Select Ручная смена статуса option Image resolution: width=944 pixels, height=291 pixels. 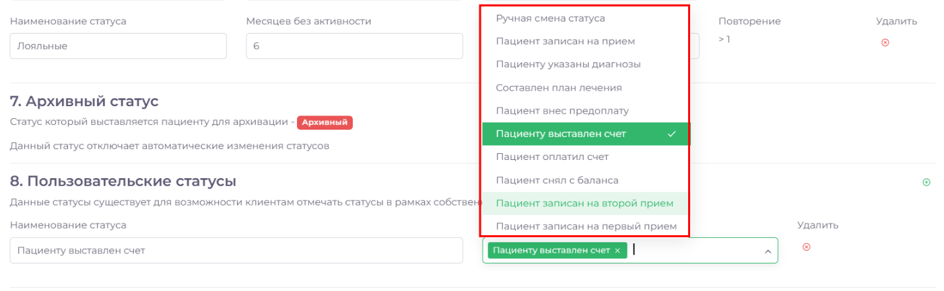coord(585,18)
